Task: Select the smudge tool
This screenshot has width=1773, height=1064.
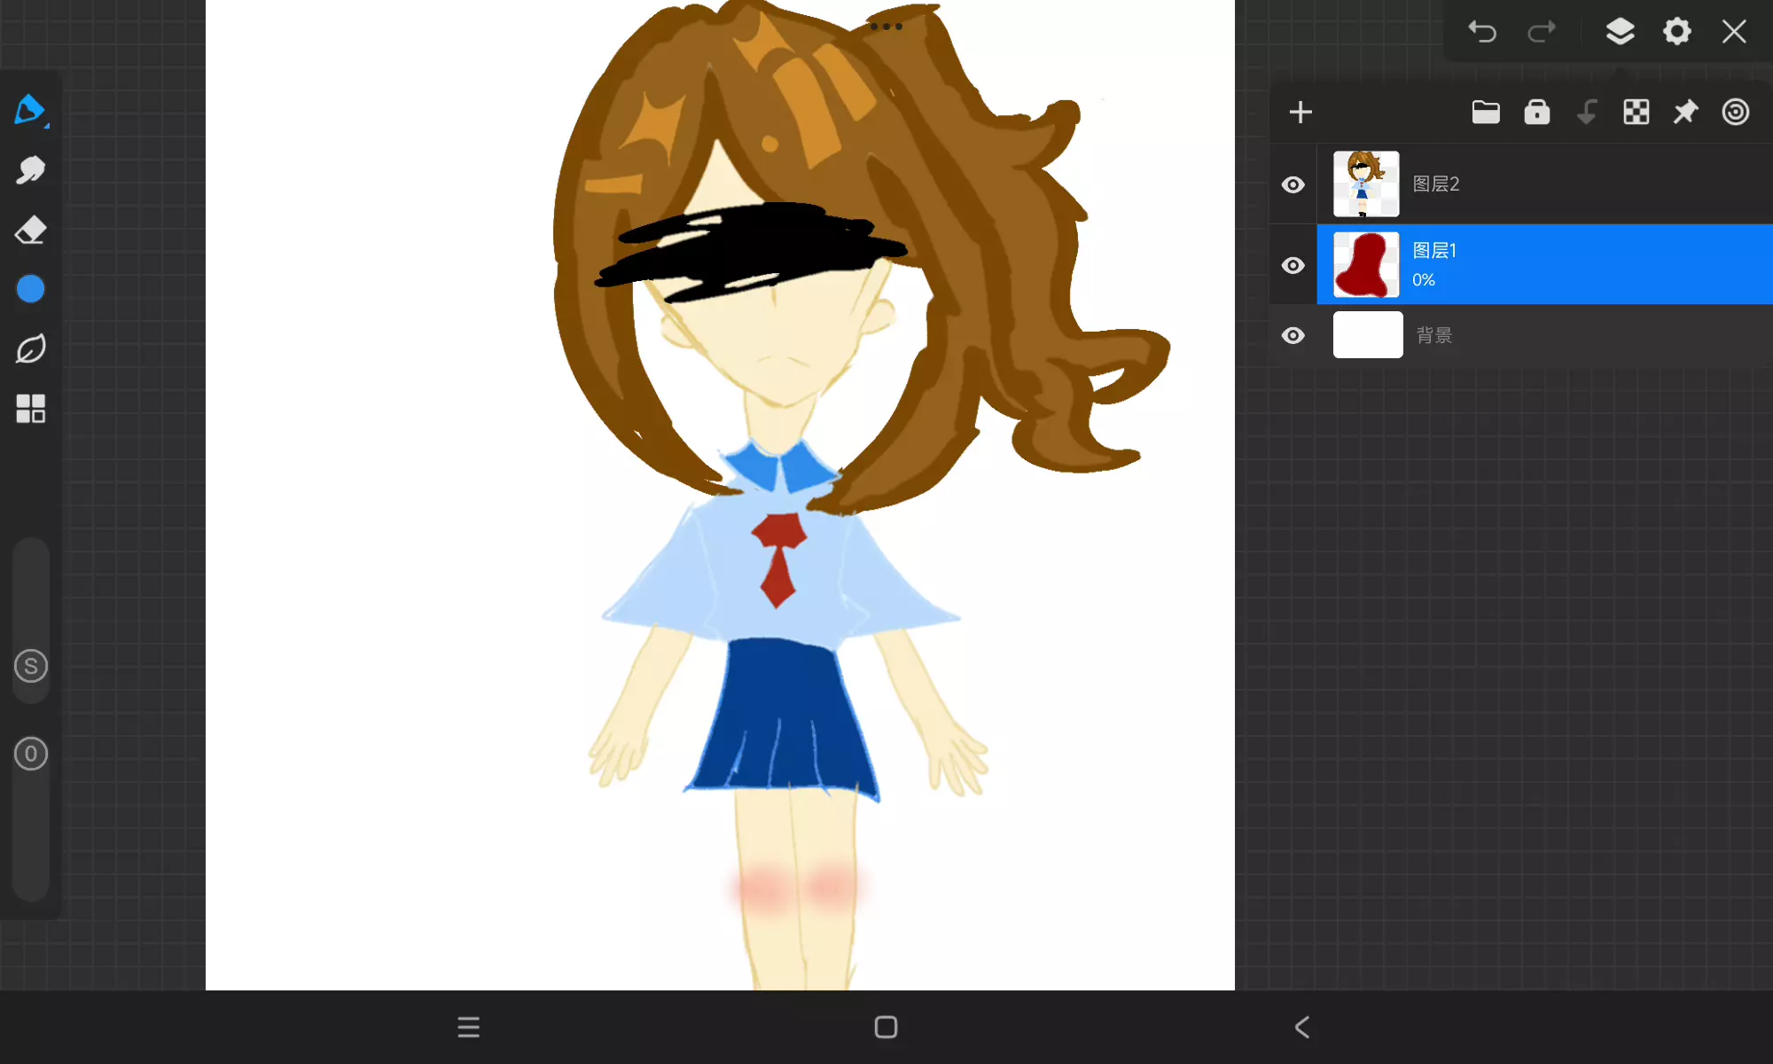Action: [x=30, y=170]
